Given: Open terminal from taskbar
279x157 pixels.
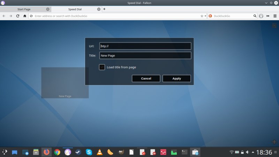Looking at the screenshot, I should pyautogui.click(x=184, y=152).
